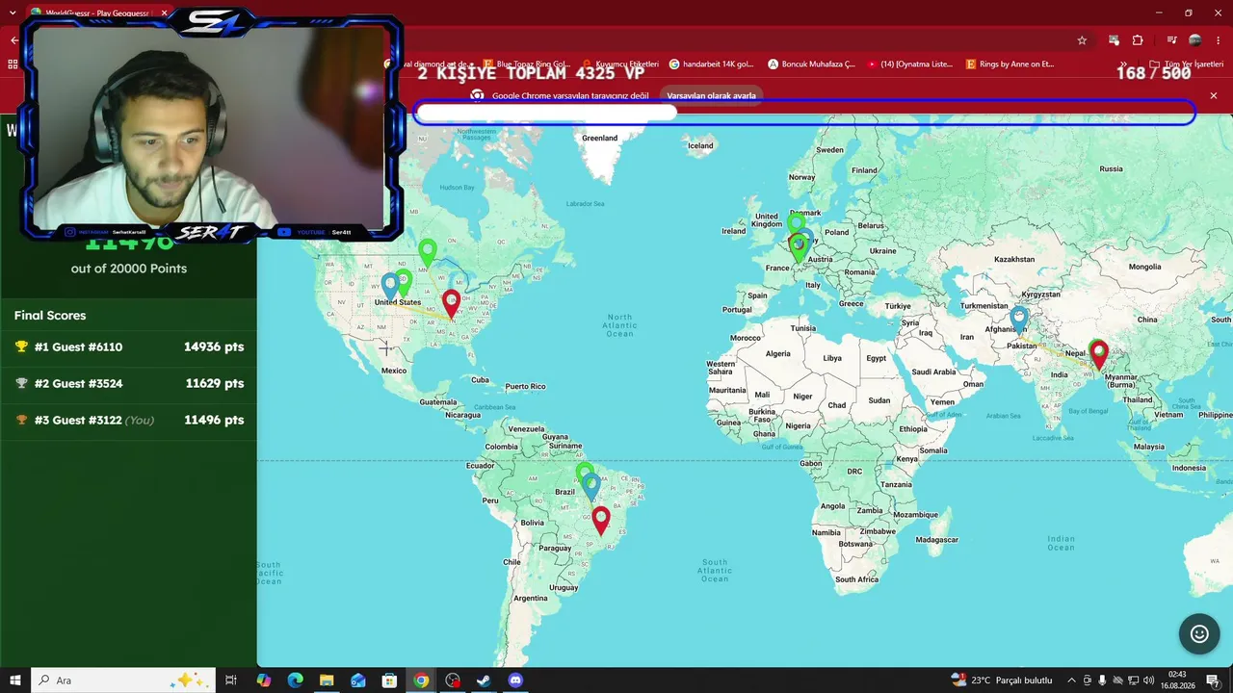The width and height of the screenshot is (1233, 693).
Task: Click the Madagascar label on the map
Action: [x=937, y=539]
